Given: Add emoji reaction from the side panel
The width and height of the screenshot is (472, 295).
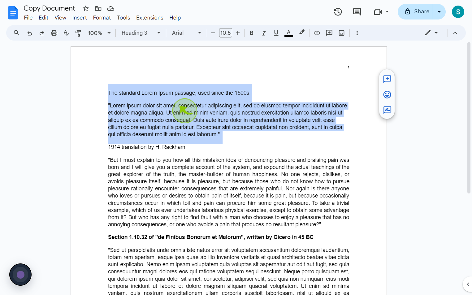Looking at the screenshot, I should pyautogui.click(x=387, y=94).
